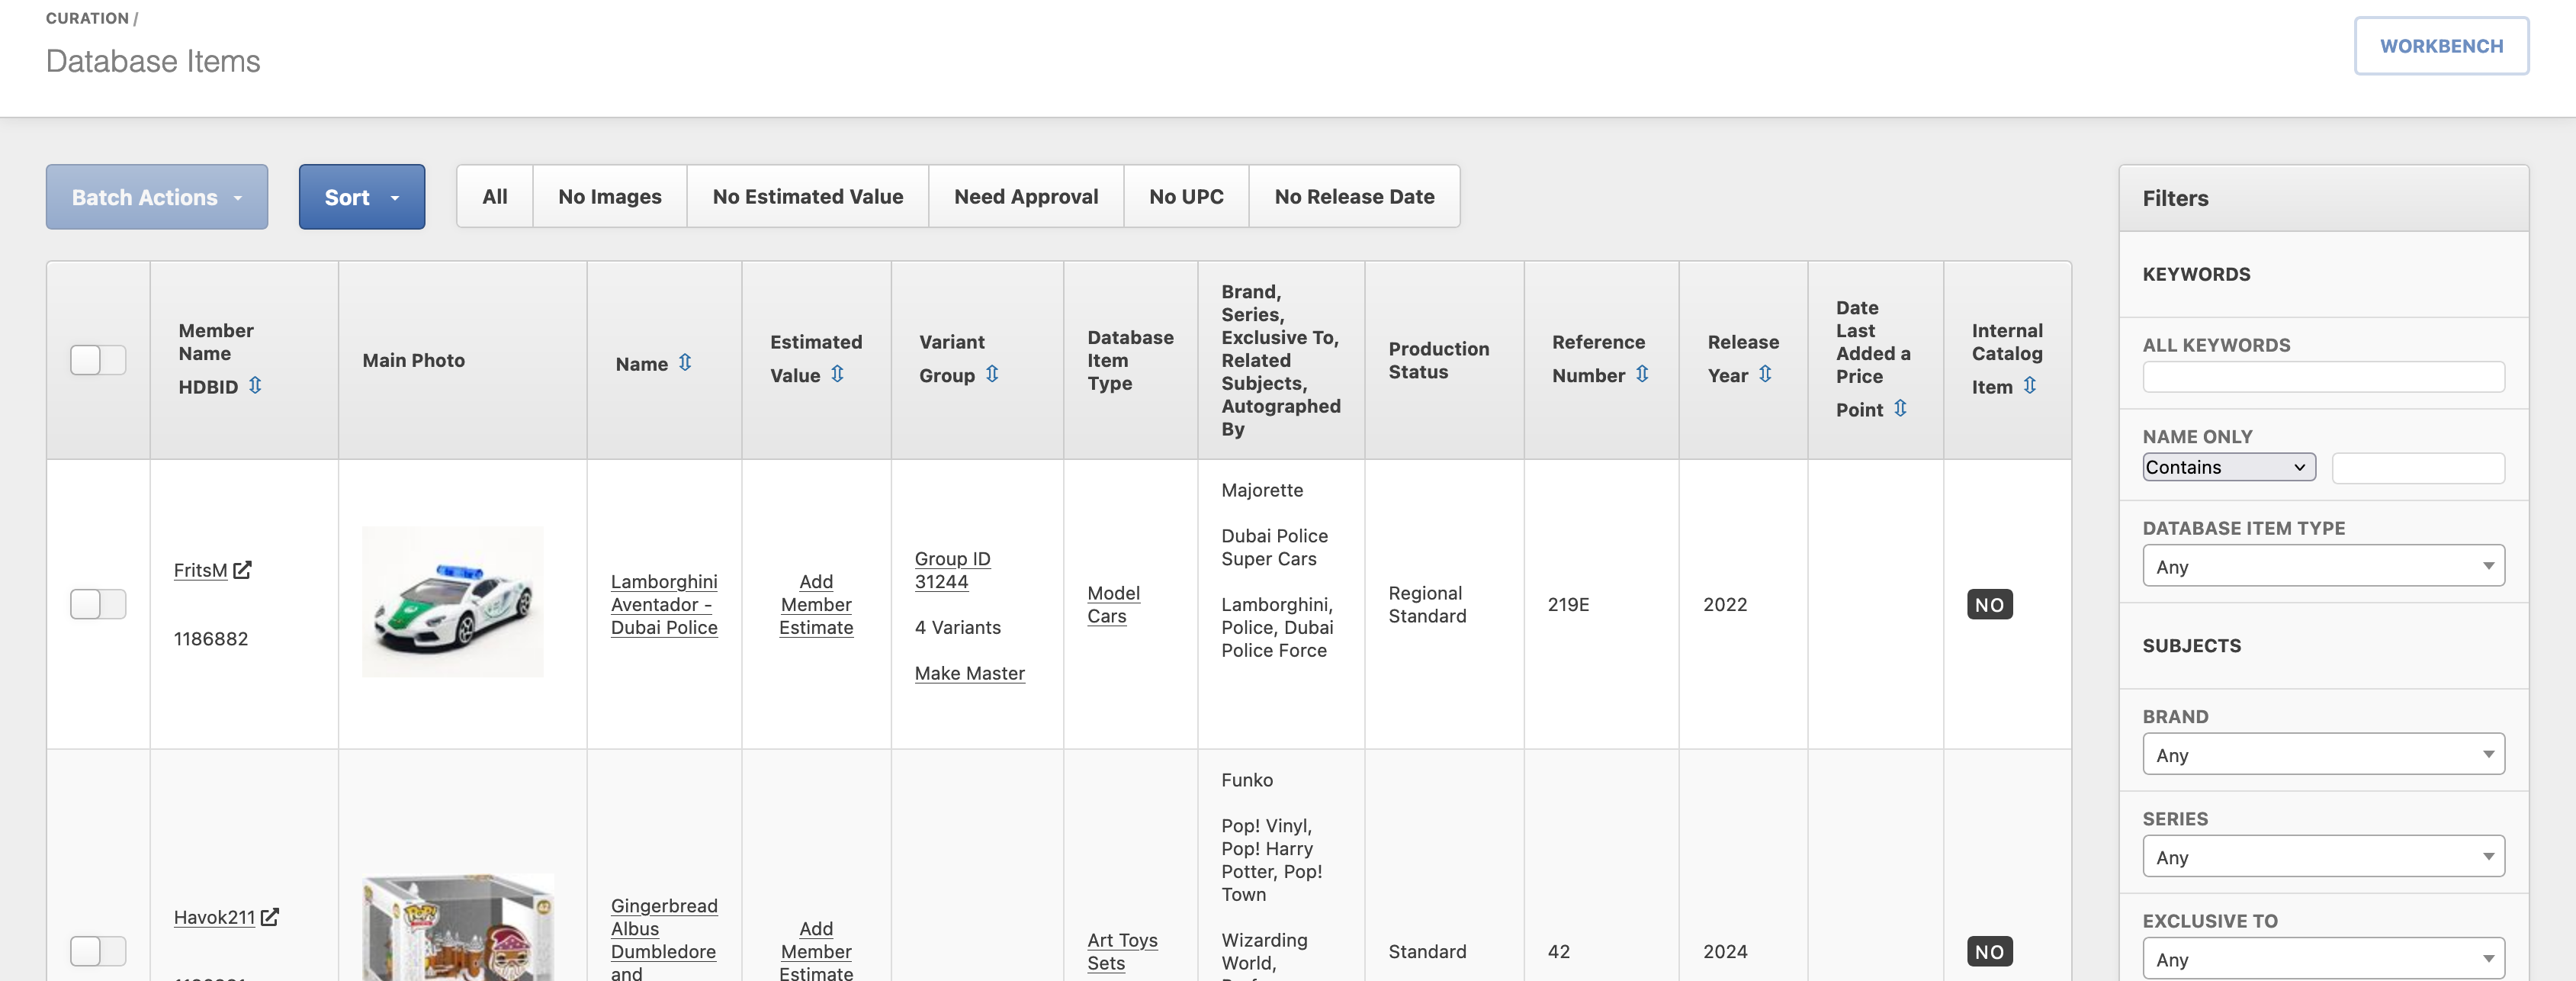Toggle the Lamborghini Aventador row switch
2576x981 pixels.
point(98,604)
